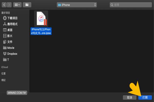Open the iPhone folder location popup
This screenshot has width=154, height=102.
tap(77, 5)
